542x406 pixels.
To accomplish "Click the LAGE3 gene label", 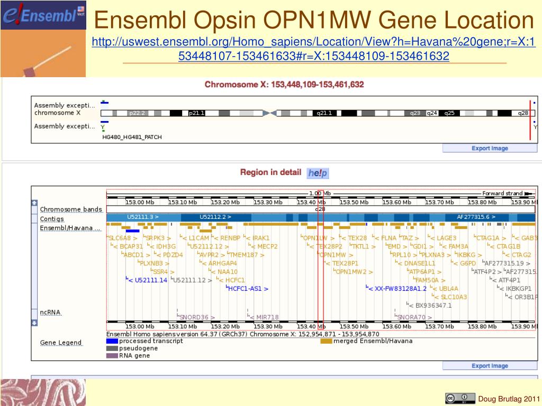I will click(442, 238).
